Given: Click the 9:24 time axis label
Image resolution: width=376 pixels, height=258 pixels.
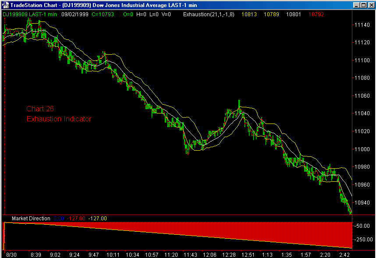Looking at the screenshot, I should coord(74,255).
